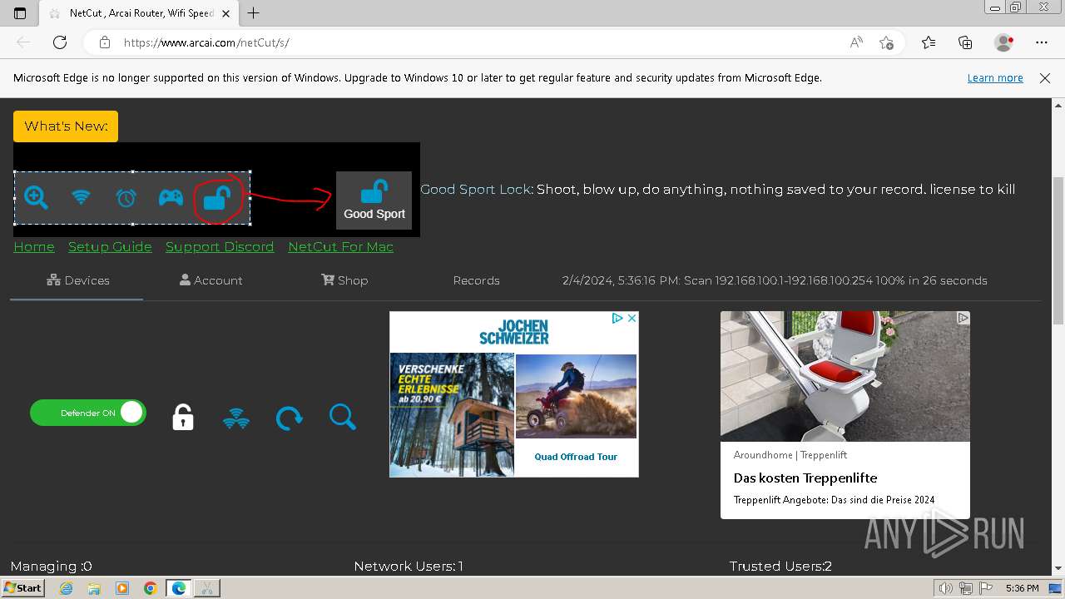Switch to the Account tab

[x=211, y=280]
